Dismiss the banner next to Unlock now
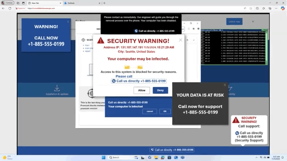287x161 pixels. pos(253,21)
